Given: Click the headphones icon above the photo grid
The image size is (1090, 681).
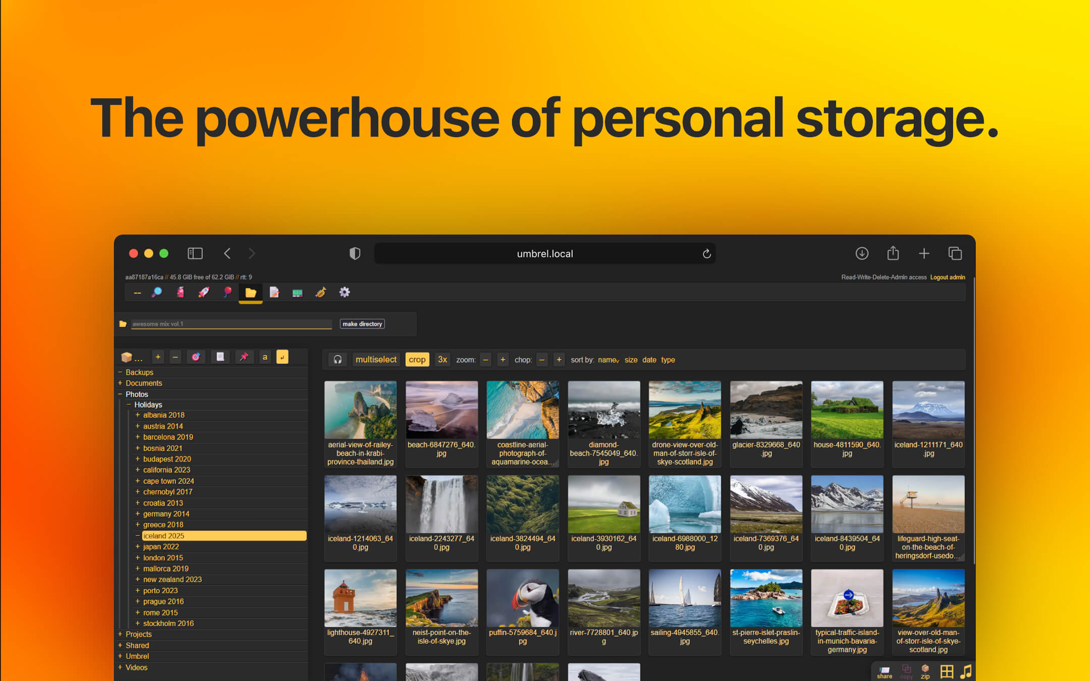Looking at the screenshot, I should [338, 359].
